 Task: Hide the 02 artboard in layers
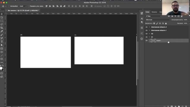pyautogui.click(x=146, y=34)
